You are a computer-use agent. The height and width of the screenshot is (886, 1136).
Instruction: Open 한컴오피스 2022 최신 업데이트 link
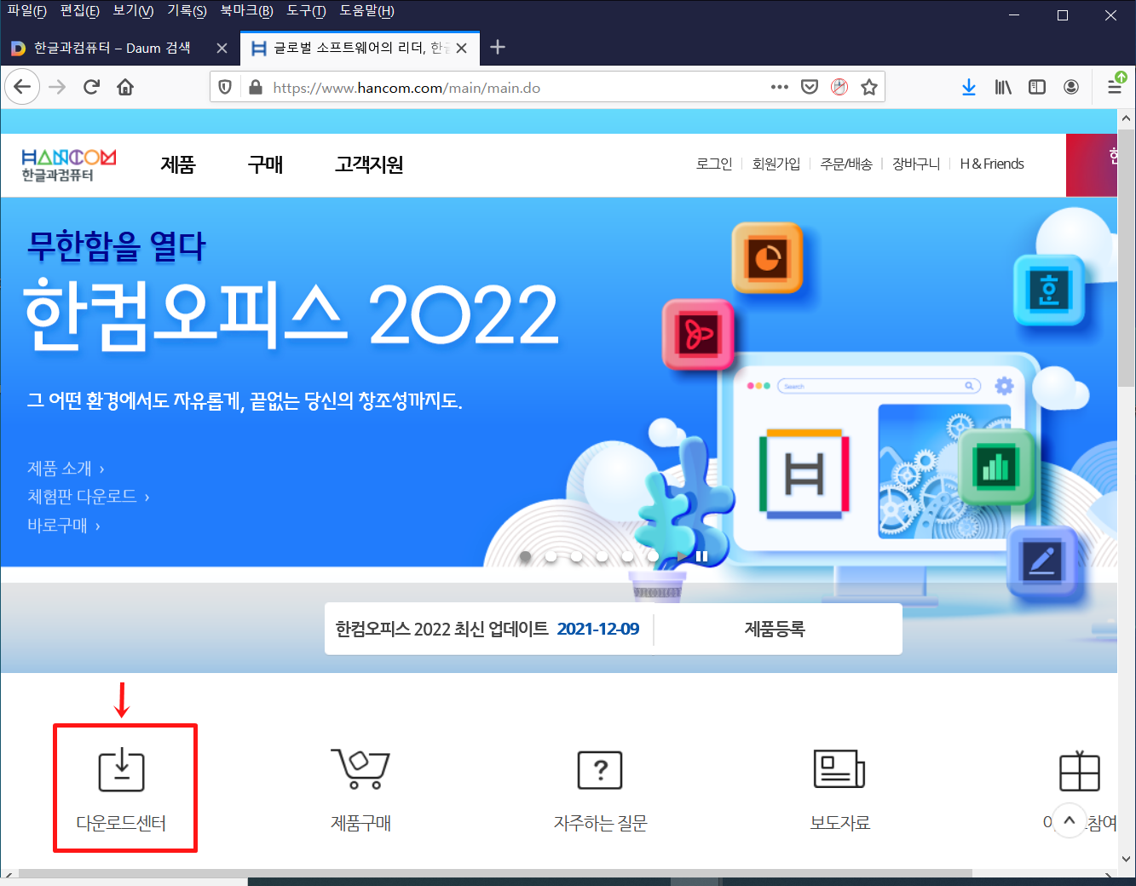click(487, 629)
